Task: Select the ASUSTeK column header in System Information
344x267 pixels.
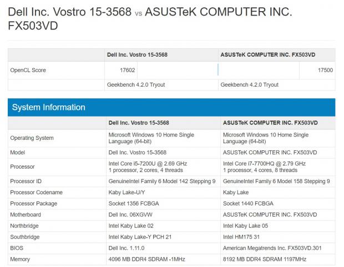Action: (269, 123)
